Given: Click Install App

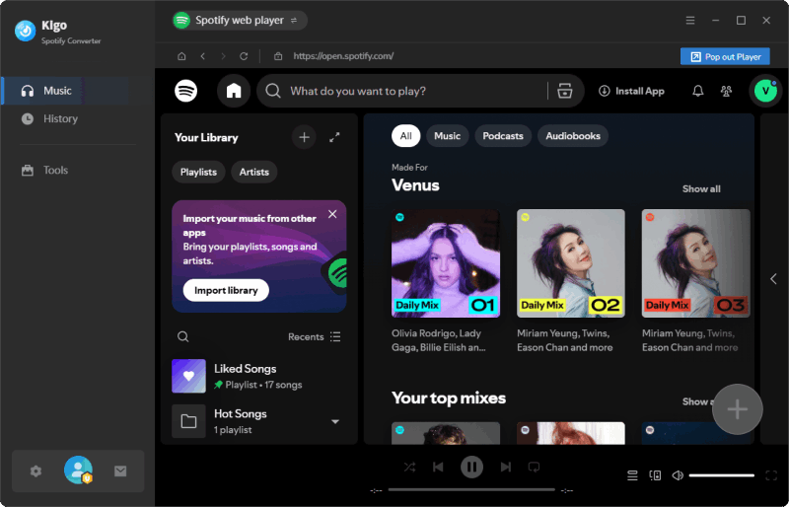Looking at the screenshot, I should pyautogui.click(x=631, y=91).
